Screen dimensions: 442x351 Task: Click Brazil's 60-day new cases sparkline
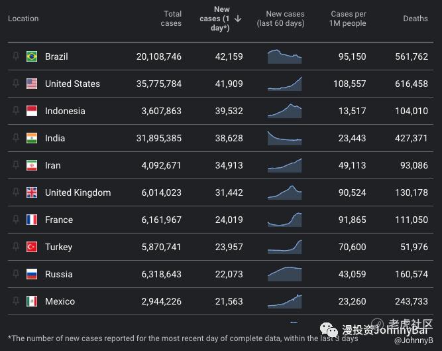coord(284,56)
